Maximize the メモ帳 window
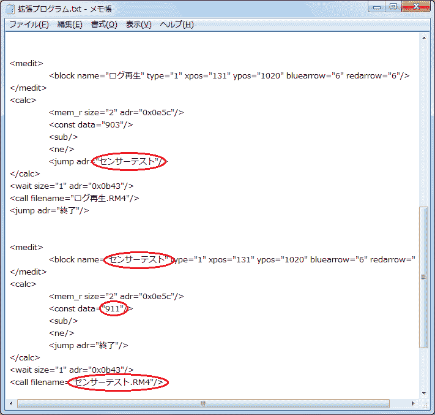435x415 pixels. click(393, 7)
